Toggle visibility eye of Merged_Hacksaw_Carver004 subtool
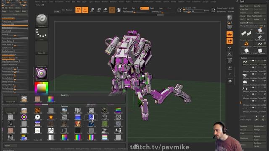Screen dimensions: 269x151 tap(264, 88)
